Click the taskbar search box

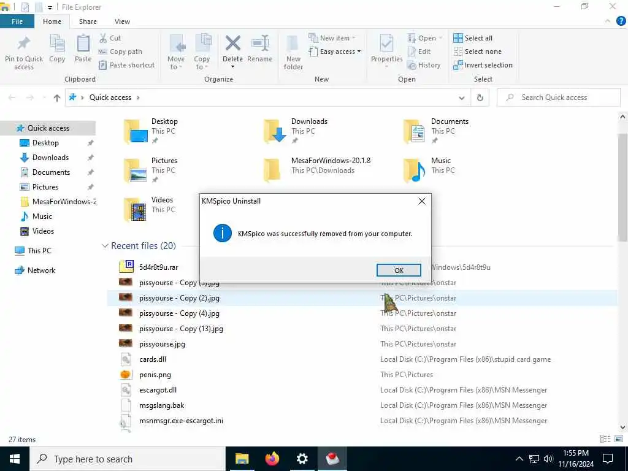128,459
